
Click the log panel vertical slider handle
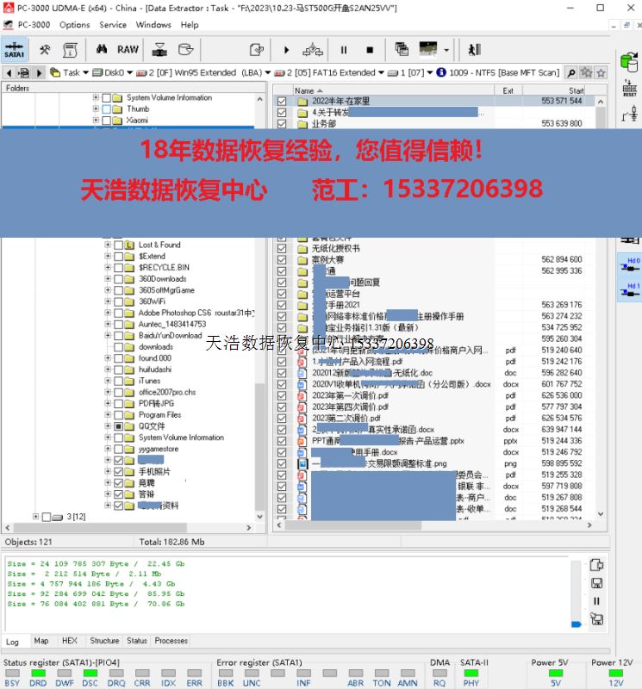click(576, 623)
